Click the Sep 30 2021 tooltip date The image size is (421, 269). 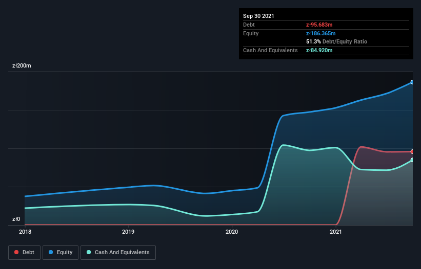(258, 16)
